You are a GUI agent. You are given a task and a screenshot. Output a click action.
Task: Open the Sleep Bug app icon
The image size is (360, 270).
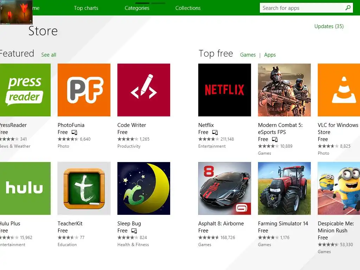coord(144,188)
